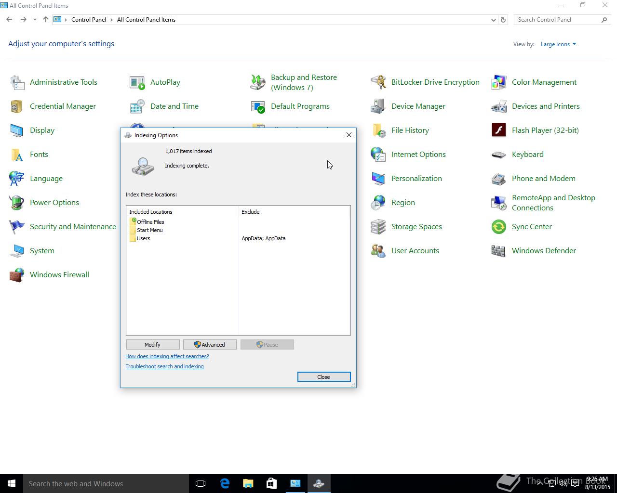Open Personalization icon
The image size is (617, 493).
pos(378,179)
